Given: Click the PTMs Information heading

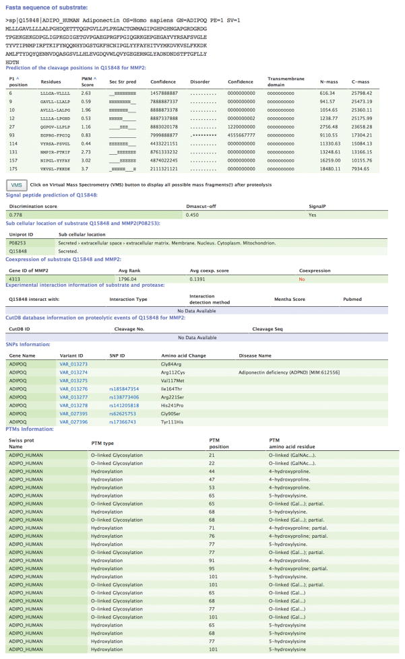Looking at the screenshot, I should [30, 429].
